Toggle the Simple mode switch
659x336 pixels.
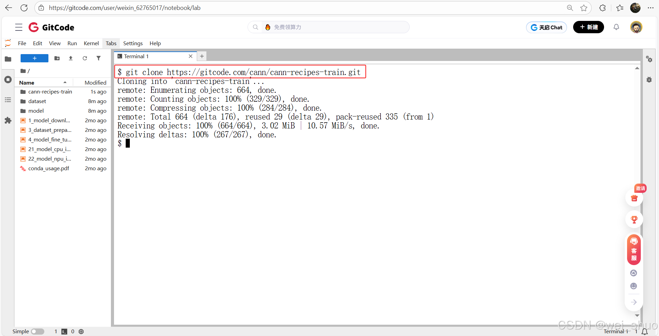(38, 332)
